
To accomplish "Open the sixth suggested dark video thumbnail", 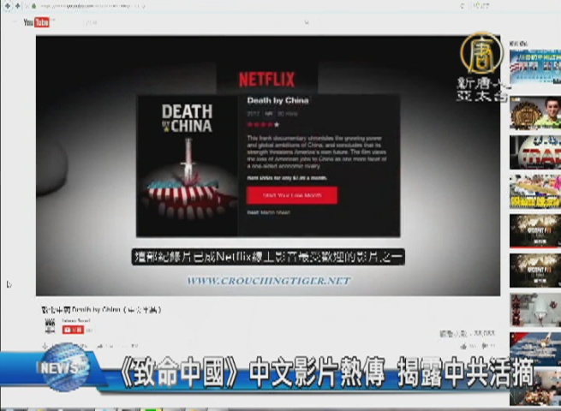I will tap(534, 269).
